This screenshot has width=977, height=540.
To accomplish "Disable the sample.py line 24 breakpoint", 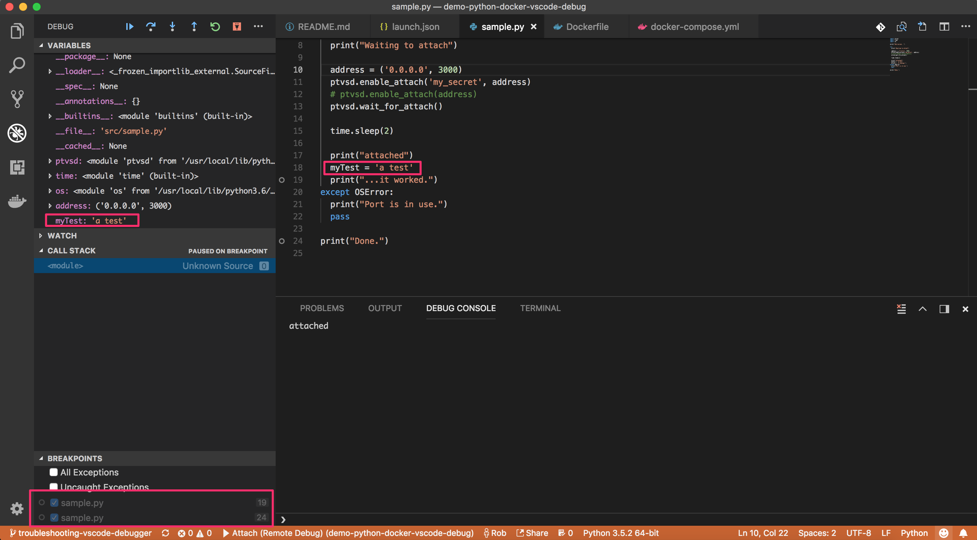I will pos(54,518).
